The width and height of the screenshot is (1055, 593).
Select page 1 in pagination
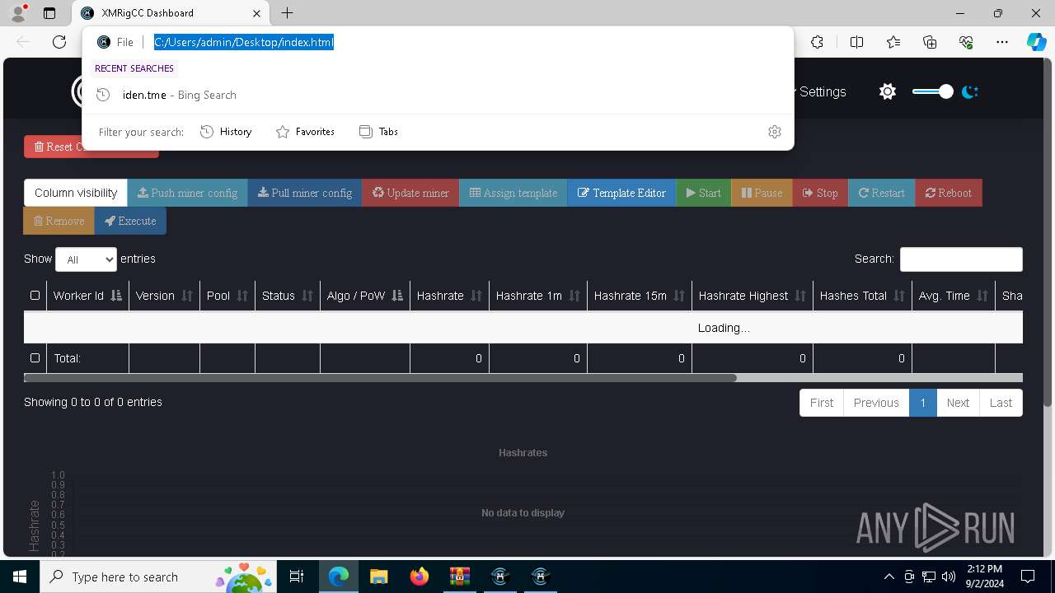coord(923,403)
